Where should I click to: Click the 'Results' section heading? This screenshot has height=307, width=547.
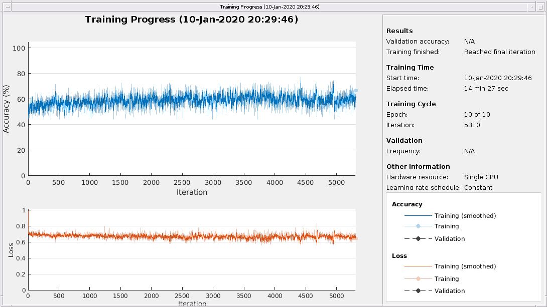(399, 31)
